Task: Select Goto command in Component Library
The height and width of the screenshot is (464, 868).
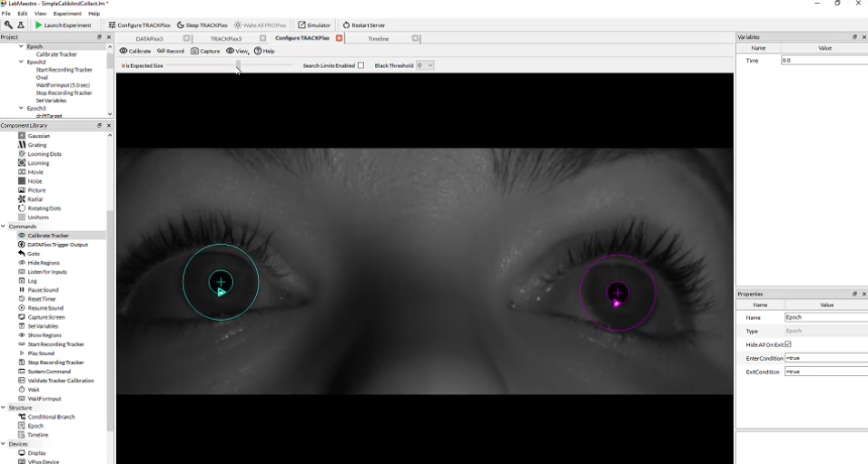Action: tap(34, 254)
